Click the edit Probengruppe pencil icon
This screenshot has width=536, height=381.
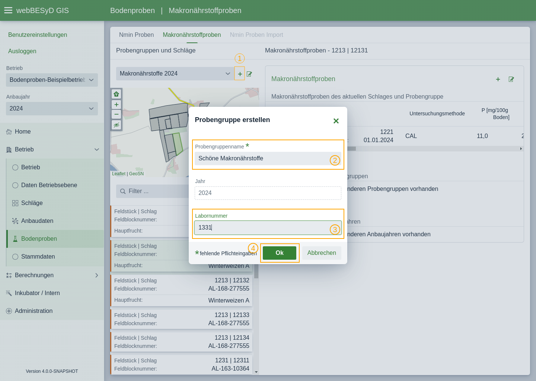[249, 74]
